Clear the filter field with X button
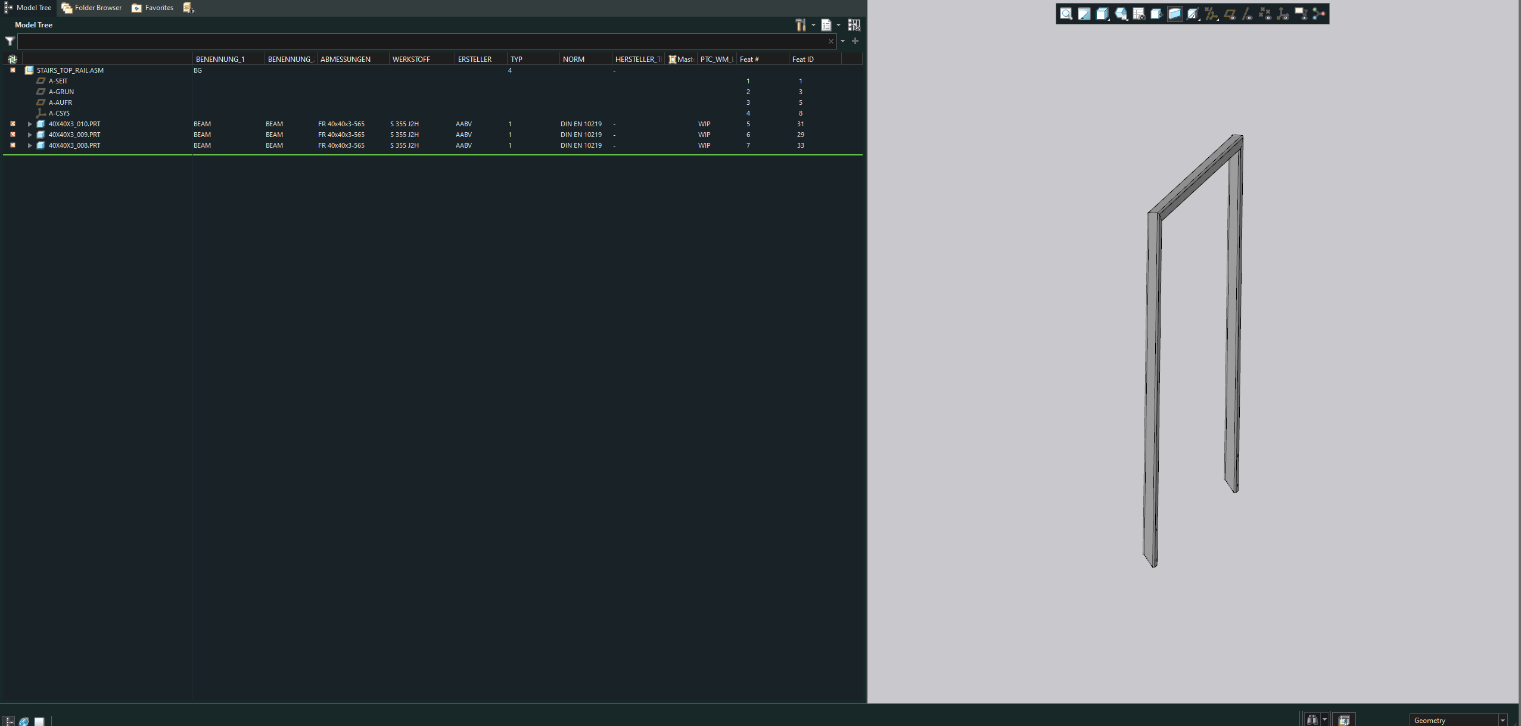Screen dimensions: 1521x726 [x=831, y=41]
